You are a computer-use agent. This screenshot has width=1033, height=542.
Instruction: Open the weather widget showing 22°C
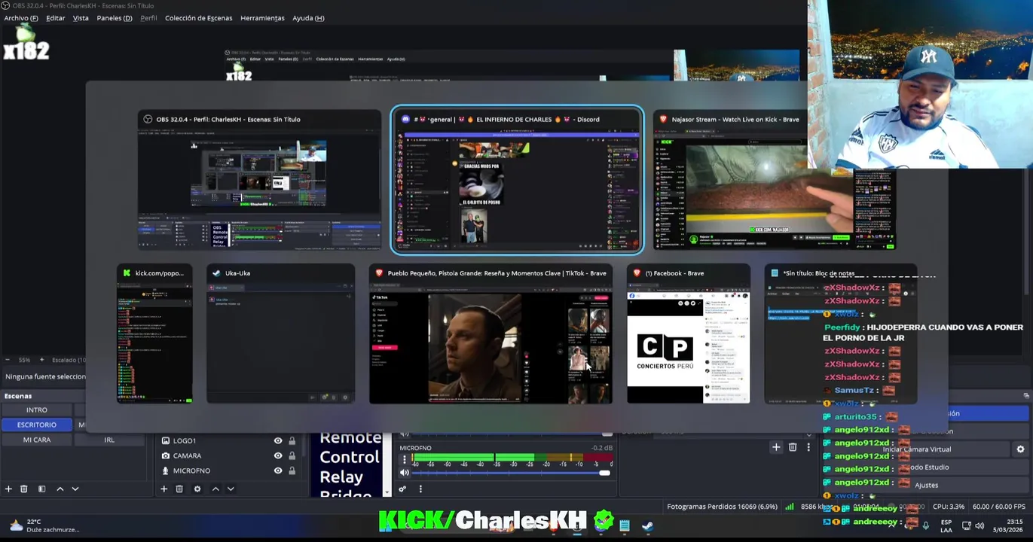pyautogui.click(x=44, y=525)
